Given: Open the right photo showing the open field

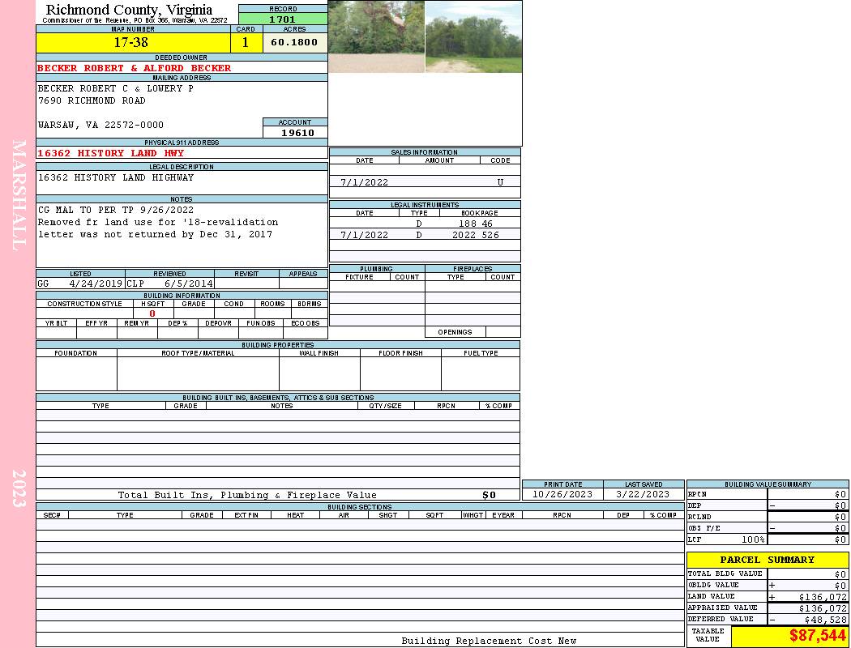Looking at the screenshot, I should [x=473, y=36].
